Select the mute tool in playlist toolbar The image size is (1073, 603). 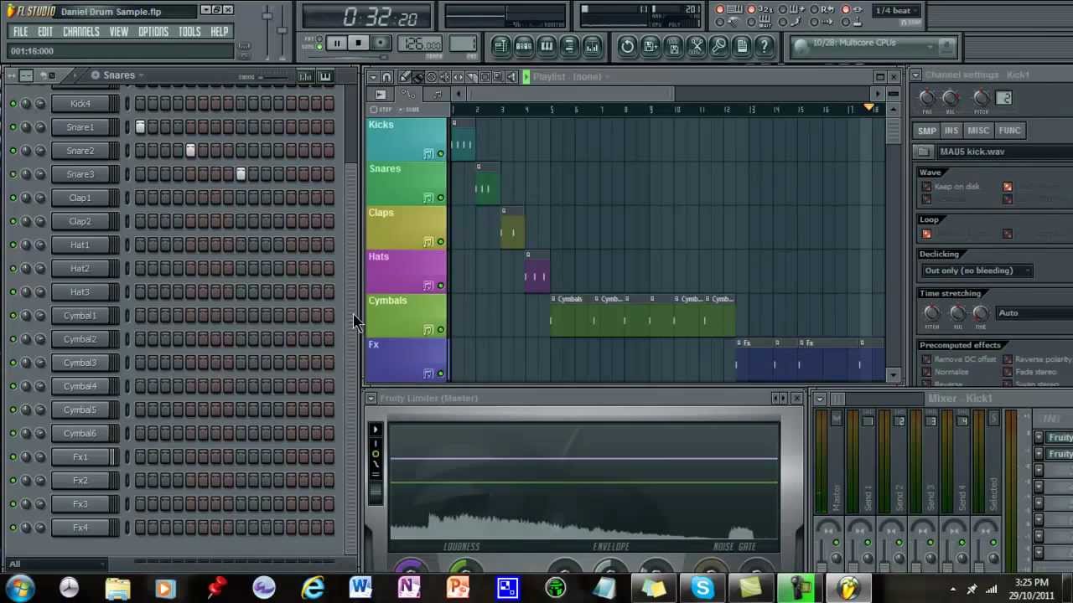point(445,76)
